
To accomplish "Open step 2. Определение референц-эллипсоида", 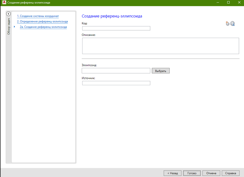I will pos(42,21).
